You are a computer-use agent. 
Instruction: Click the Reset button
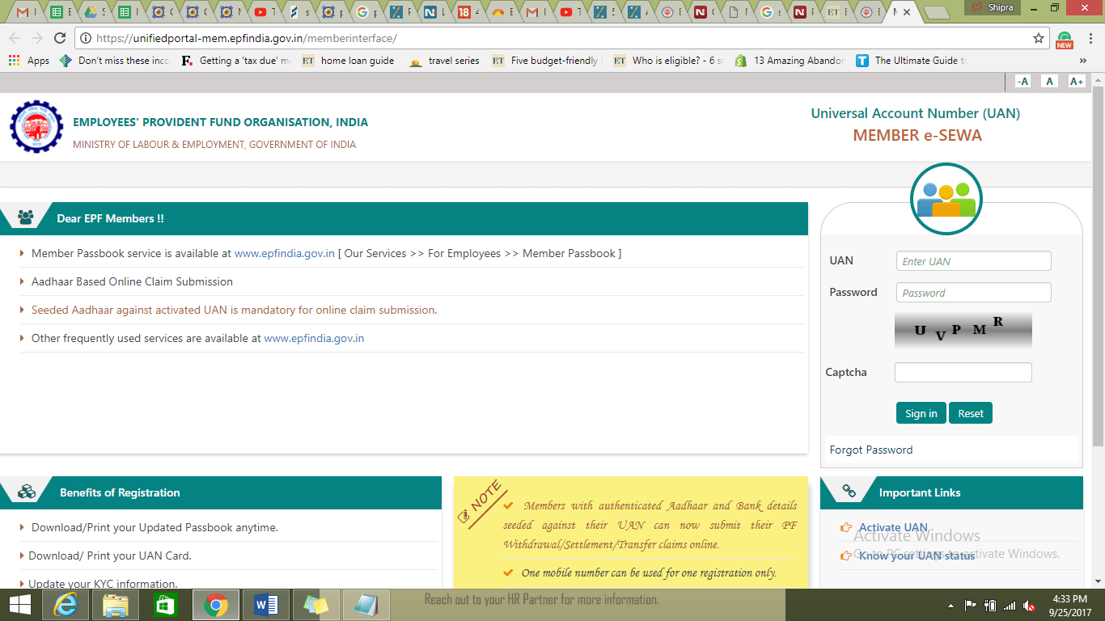point(970,413)
